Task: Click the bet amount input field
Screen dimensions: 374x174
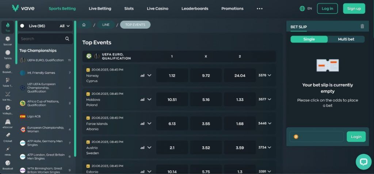Action: coord(317,137)
